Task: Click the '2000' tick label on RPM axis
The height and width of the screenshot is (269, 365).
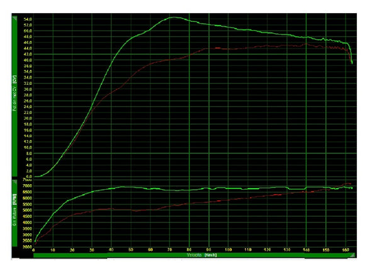Action: 28,247
